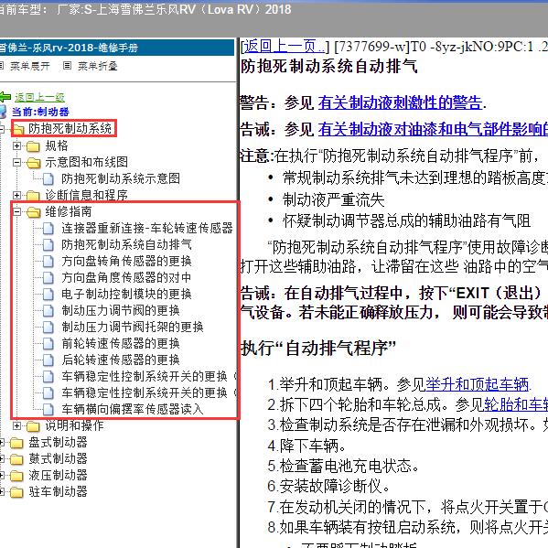The width and height of the screenshot is (548, 548).
Task: Select 鼓式制动器 tree item
Action: (x=58, y=459)
